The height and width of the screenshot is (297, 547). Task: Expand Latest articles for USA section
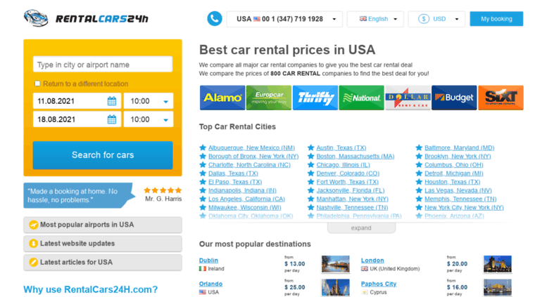pos(103,262)
